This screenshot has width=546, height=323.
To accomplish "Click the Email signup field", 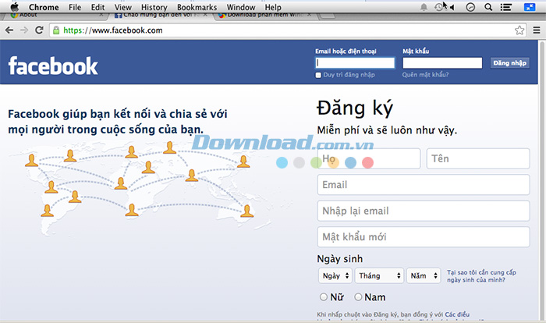I will 424,185.
